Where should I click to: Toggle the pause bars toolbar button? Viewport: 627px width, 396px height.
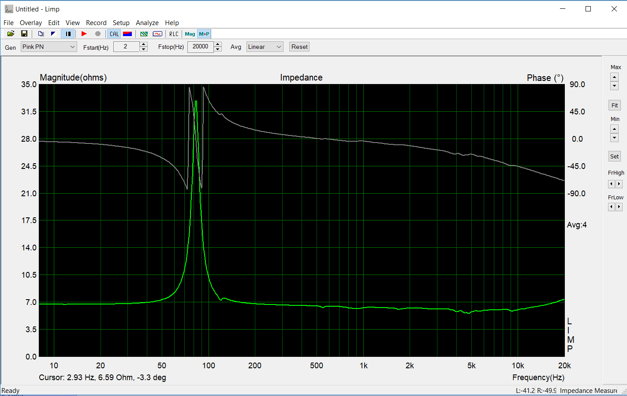tap(68, 34)
